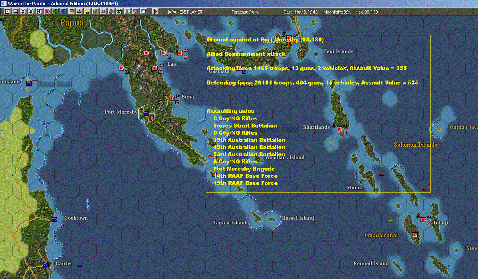Click the '39th Australian Battalion' assaulting unit
478x279 pixels.
pyautogui.click(x=249, y=140)
